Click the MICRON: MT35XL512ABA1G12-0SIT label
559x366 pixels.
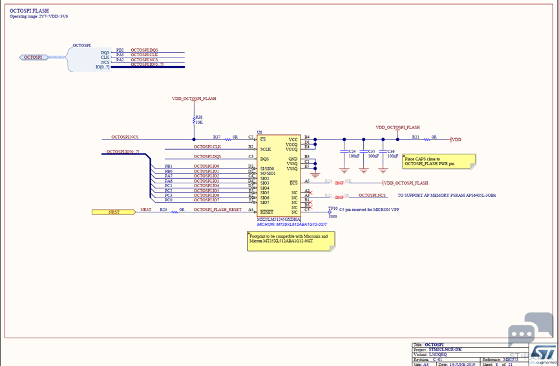(292, 225)
